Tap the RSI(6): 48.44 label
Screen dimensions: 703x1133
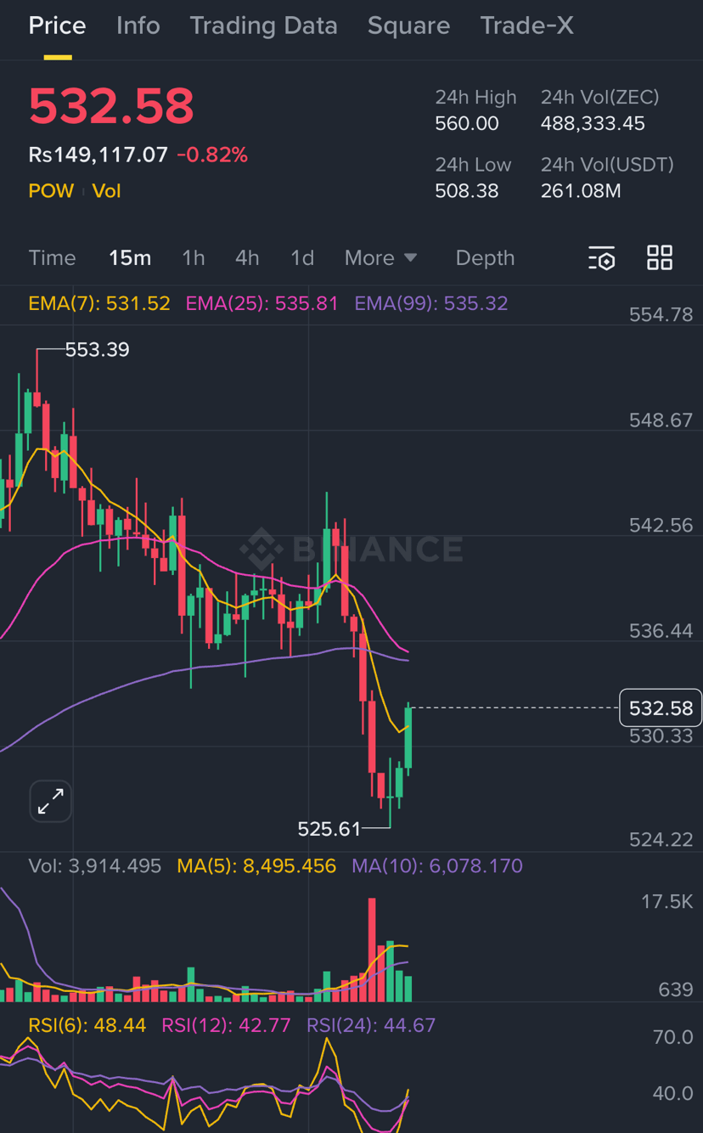[x=87, y=1024]
